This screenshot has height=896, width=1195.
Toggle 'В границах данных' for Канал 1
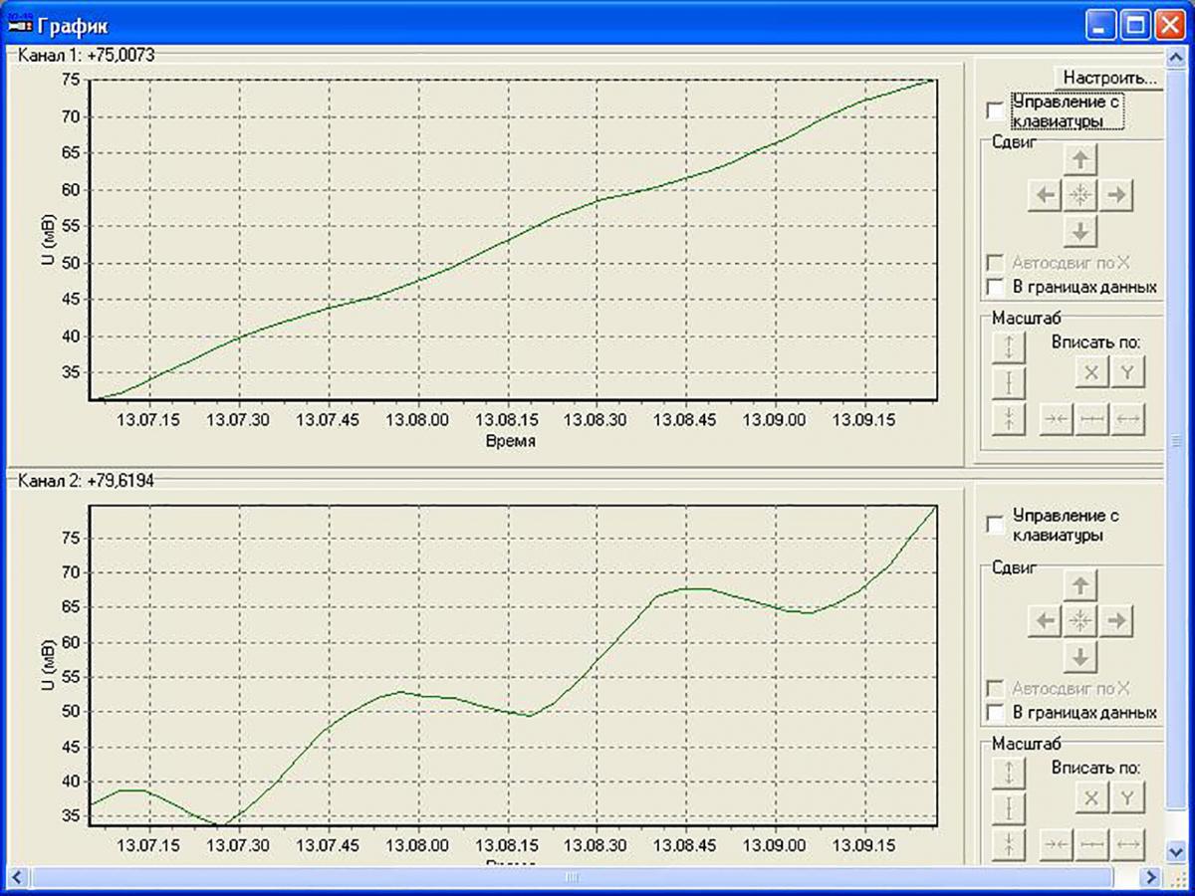coord(995,287)
